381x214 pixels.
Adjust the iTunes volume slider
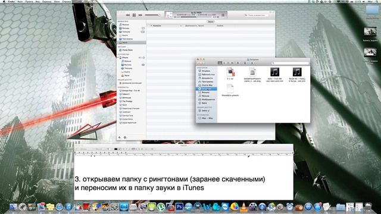pos(152,15)
